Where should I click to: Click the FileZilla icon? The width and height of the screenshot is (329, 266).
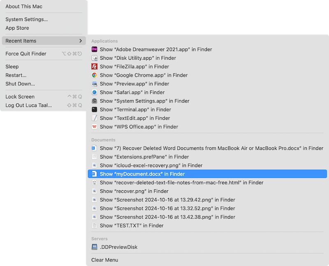[94, 66]
